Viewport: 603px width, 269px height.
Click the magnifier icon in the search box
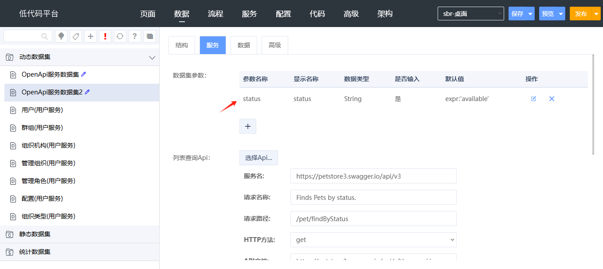pos(45,36)
